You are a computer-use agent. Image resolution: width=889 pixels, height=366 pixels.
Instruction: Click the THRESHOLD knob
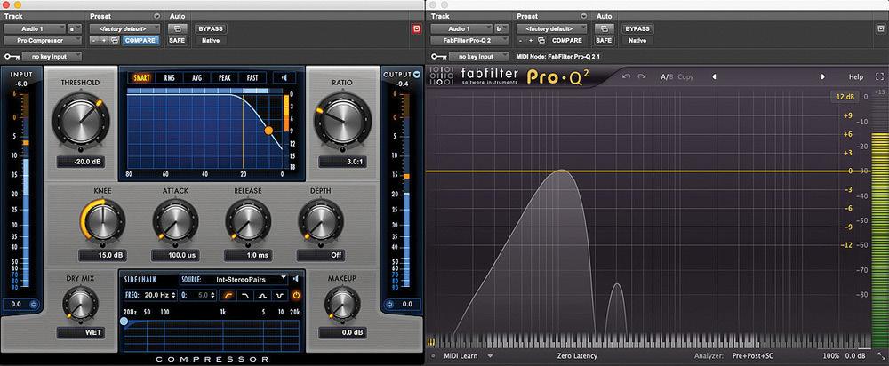pos(80,121)
